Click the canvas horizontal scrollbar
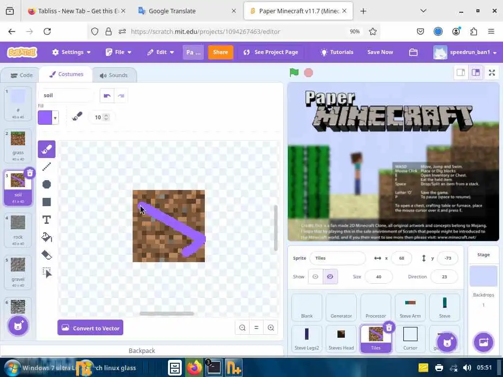 [x=167, y=313]
